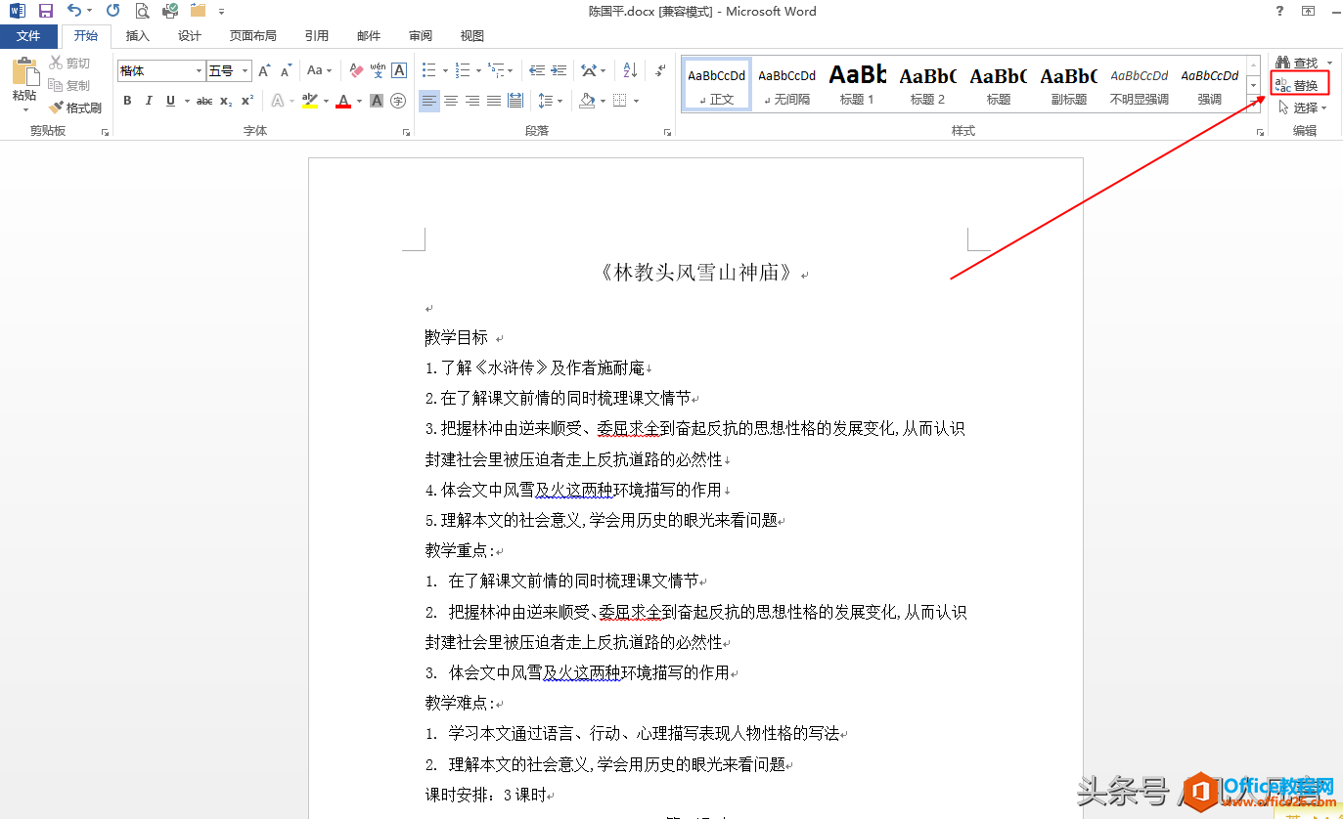Viewport: 1343px width, 819px height.
Task: Open the Font dialog launcher
Action: 407,132
